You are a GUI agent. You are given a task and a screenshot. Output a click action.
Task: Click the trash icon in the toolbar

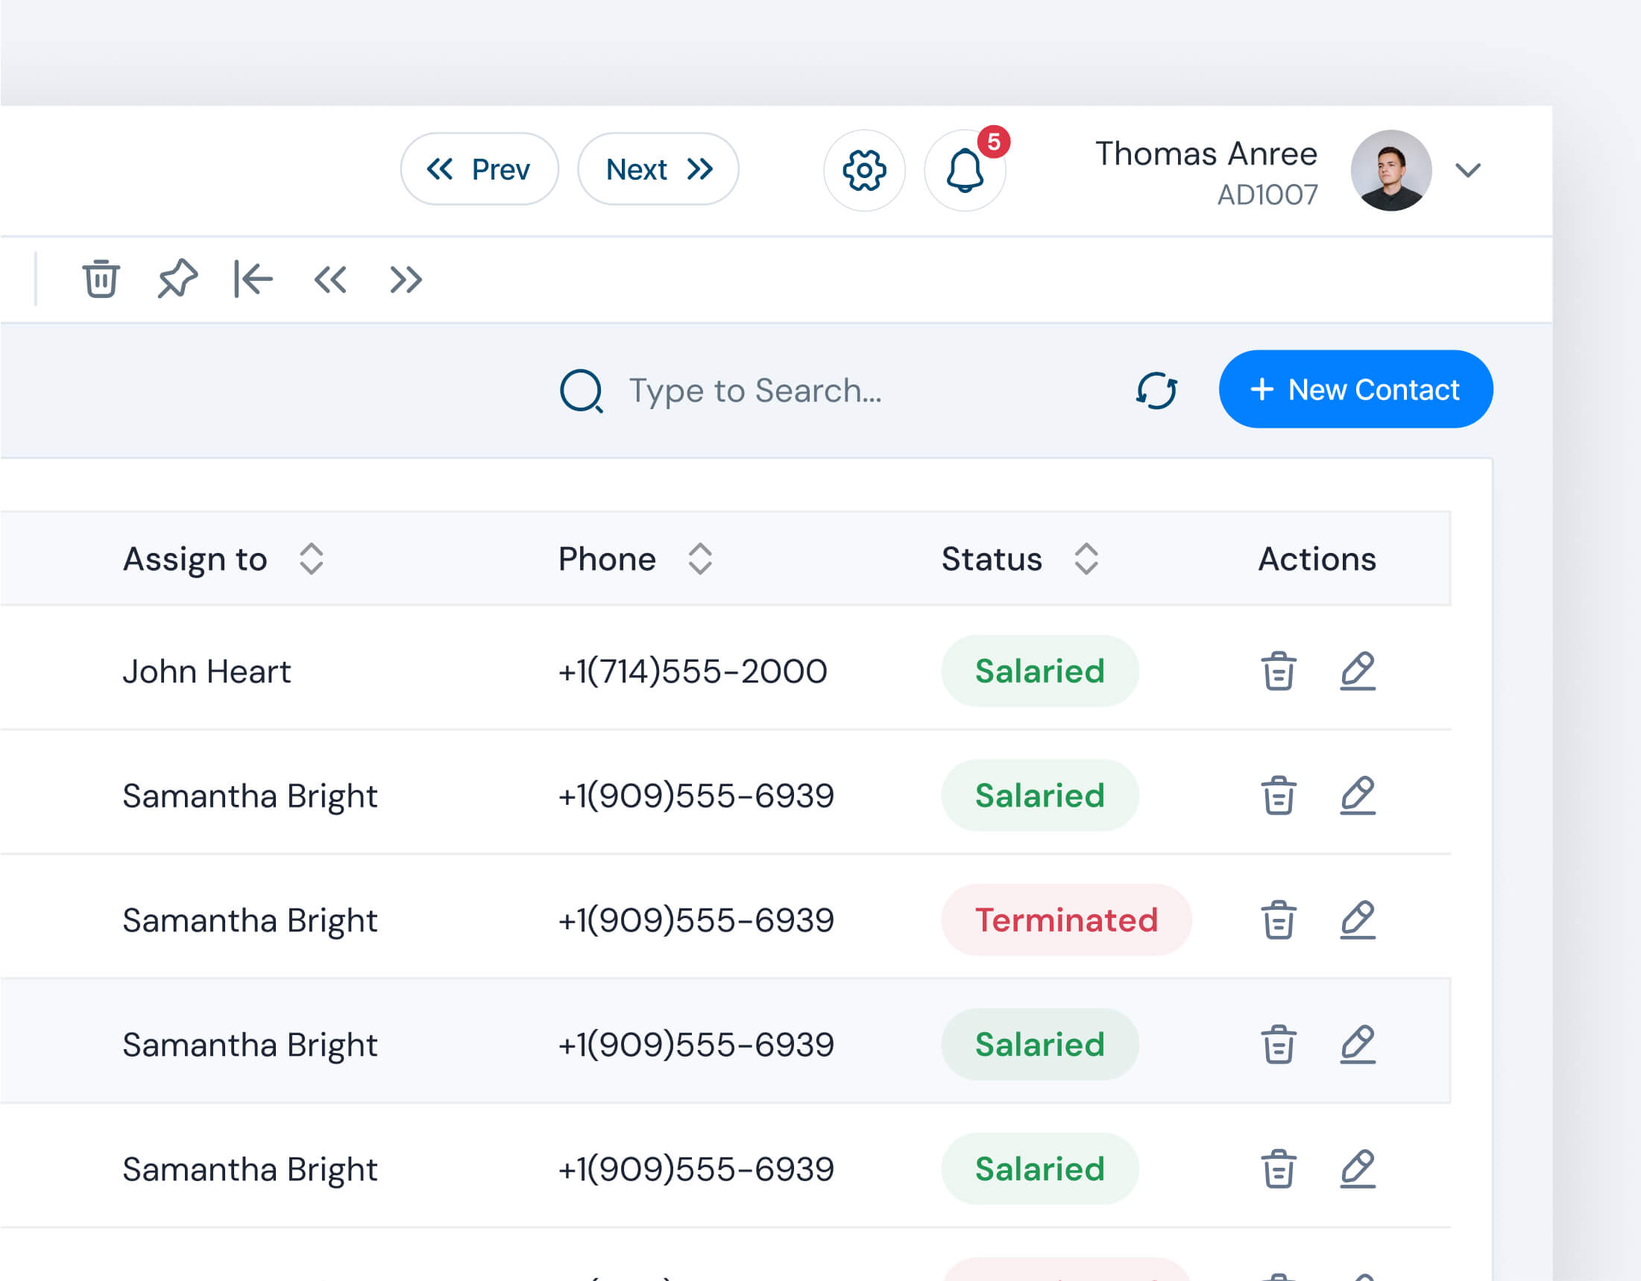101,279
